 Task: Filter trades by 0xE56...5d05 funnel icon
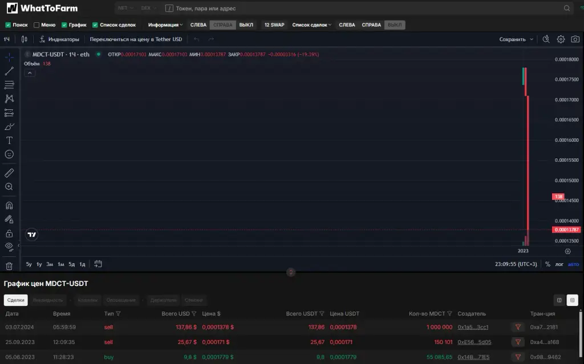(x=518, y=342)
